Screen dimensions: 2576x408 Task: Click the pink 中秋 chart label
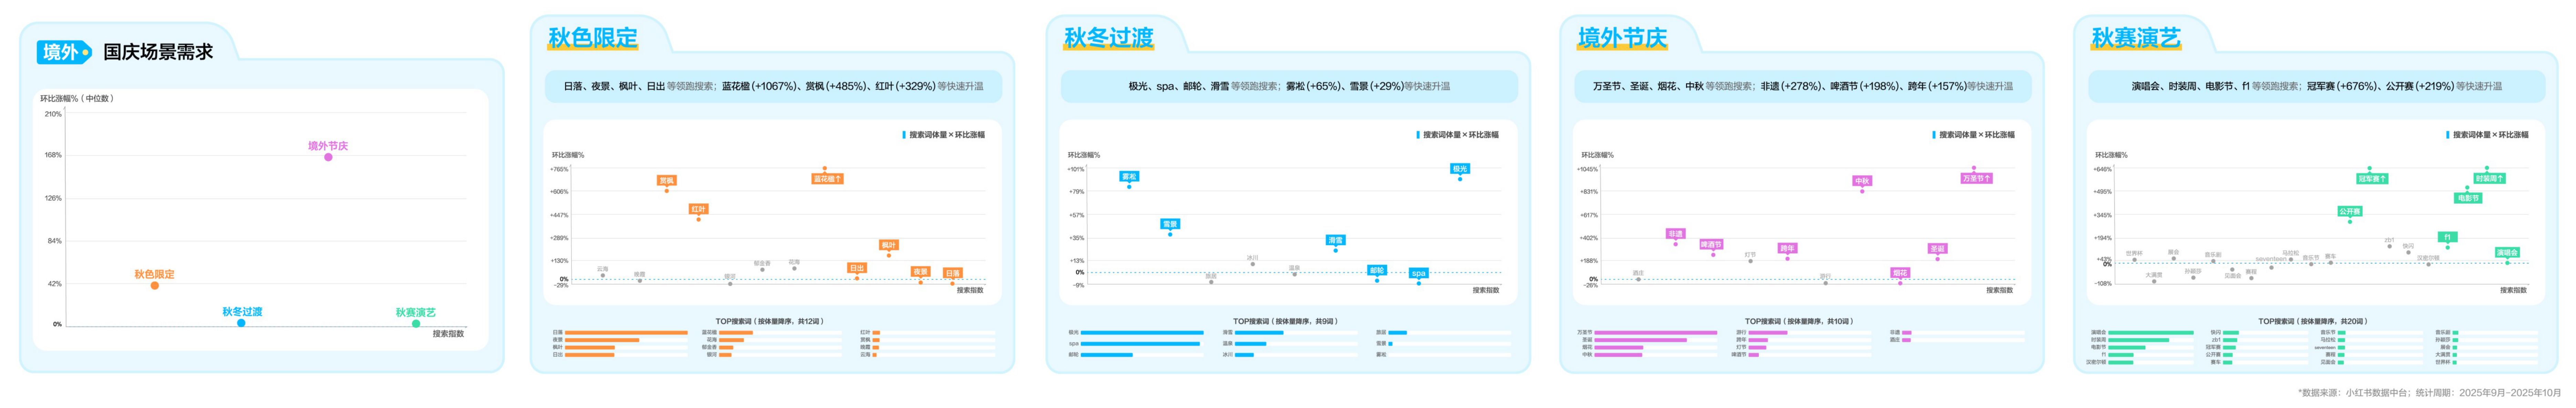coord(1862,181)
